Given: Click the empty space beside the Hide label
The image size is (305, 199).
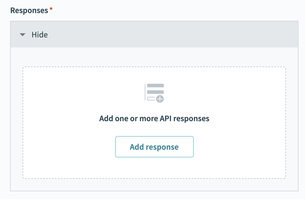Looking at the screenshot, I should pyautogui.click(x=178, y=34).
